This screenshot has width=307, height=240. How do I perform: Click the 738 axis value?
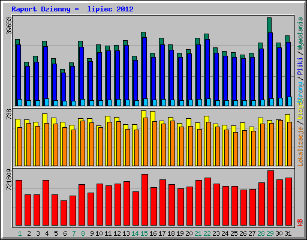(x=9, y=115)
